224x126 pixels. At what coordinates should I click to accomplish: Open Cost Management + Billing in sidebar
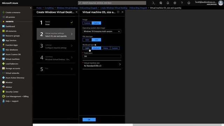tap(17, 97)
